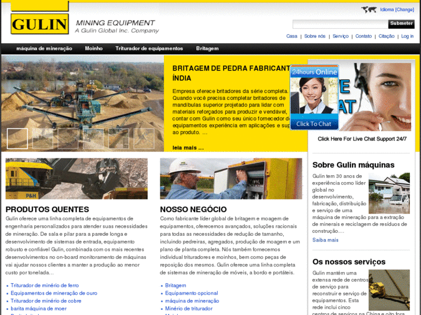
Task: Open the Idioma [Change] language link
Action: point(397,10)
